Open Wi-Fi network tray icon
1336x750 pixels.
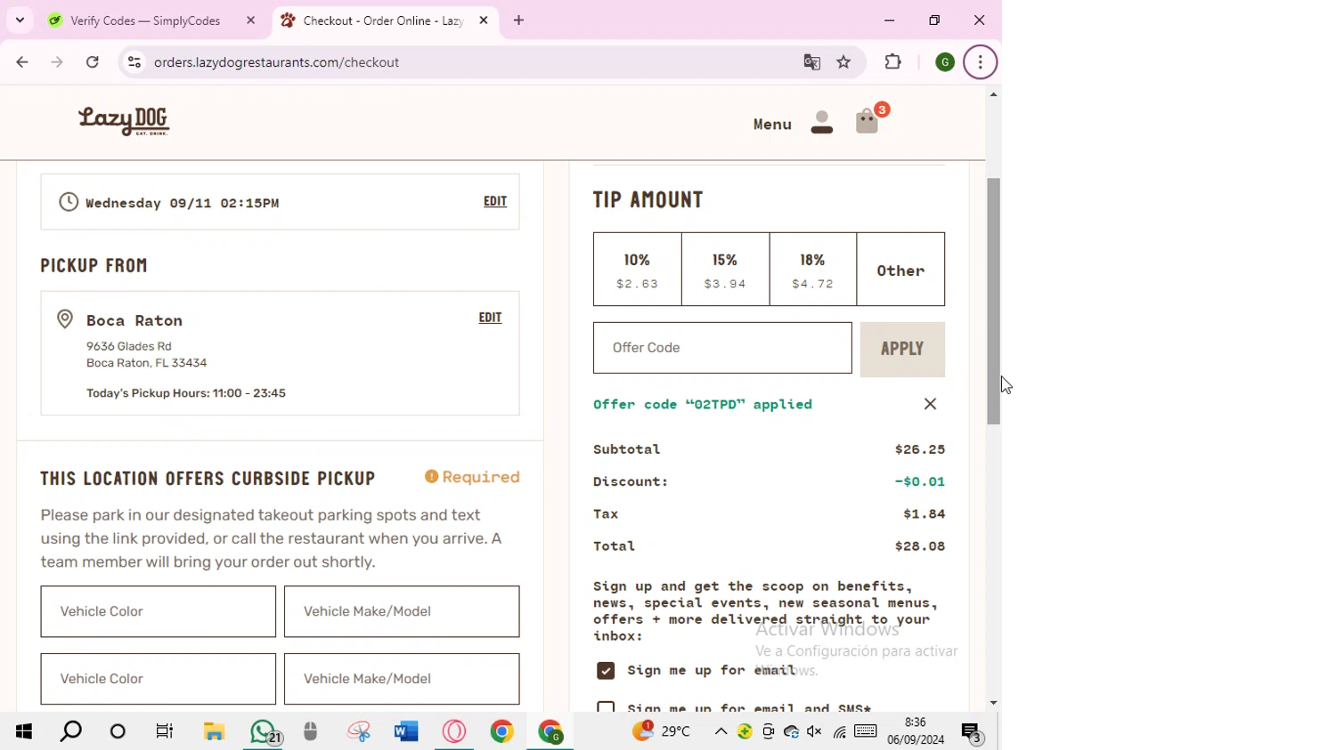click(x=839, y=731)
